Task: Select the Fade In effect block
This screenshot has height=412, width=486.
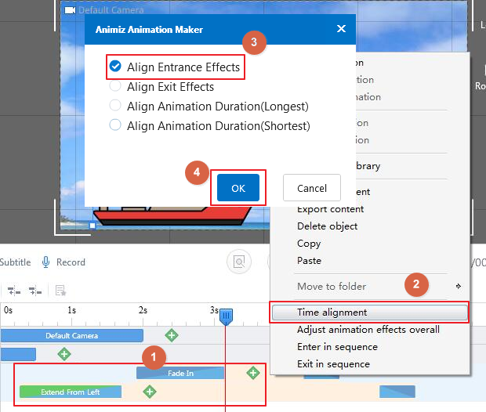Action: [180, 373]
